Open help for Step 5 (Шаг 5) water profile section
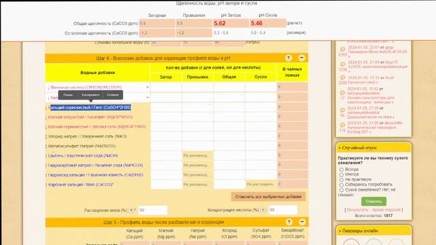 pos(289,222)
